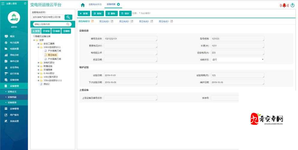Open 用户报告 in the sidebar

[x=14, y=115]
